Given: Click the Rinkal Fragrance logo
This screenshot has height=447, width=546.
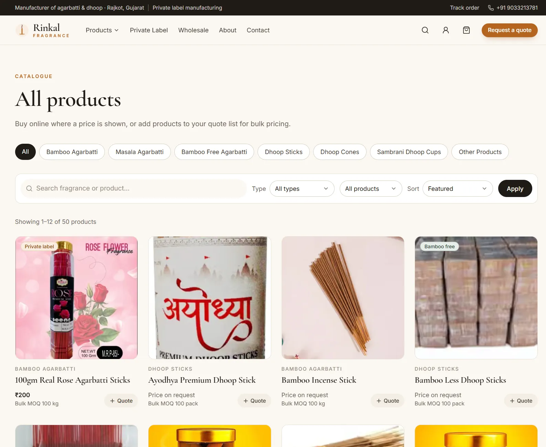Looking at the screenshot, I should (x=42, y=30).
